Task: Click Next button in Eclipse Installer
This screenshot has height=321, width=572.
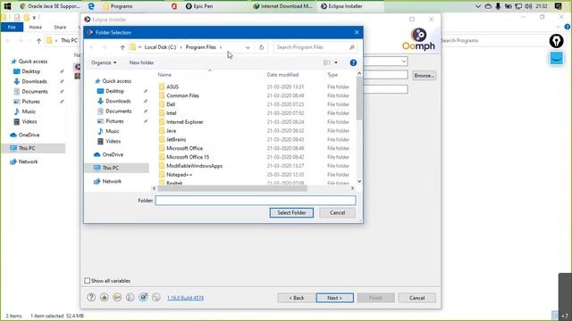Action: (x=335, y=298)
